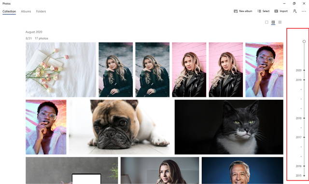Open the three-dots more options menu
309x184 pixels.
coord(304,12)
